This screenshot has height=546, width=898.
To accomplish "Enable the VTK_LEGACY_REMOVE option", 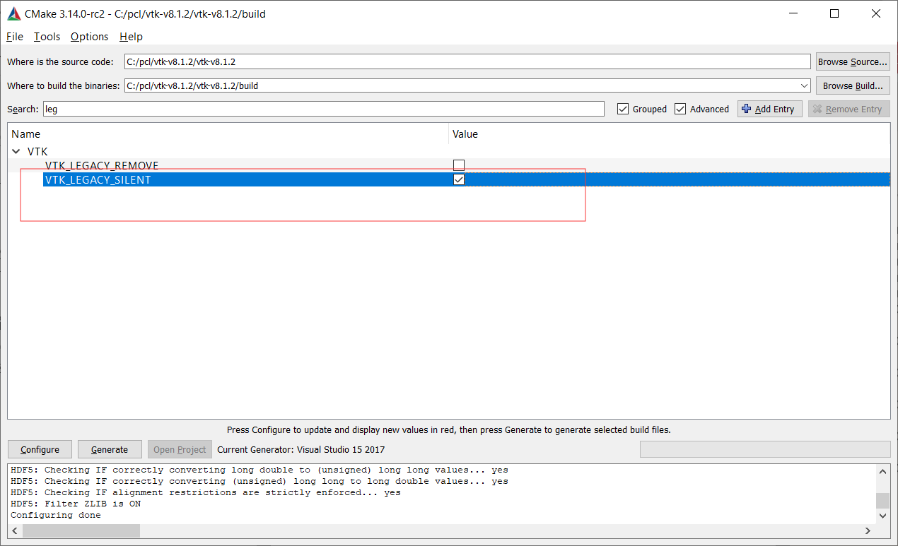I will click(459, 165).
